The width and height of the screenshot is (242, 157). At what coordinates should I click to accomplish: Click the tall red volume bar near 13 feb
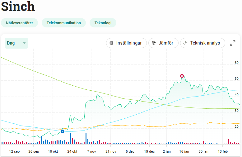(229, 141)
